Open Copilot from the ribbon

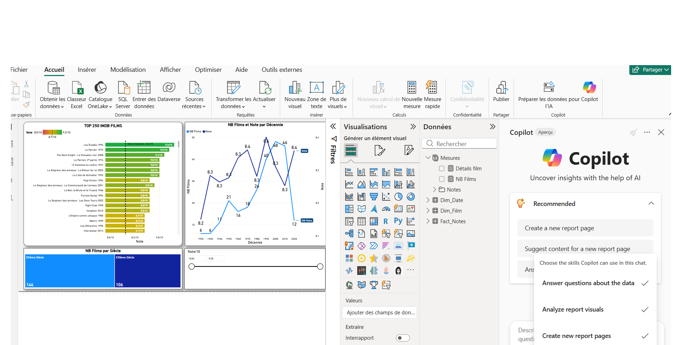coord(590,92)
